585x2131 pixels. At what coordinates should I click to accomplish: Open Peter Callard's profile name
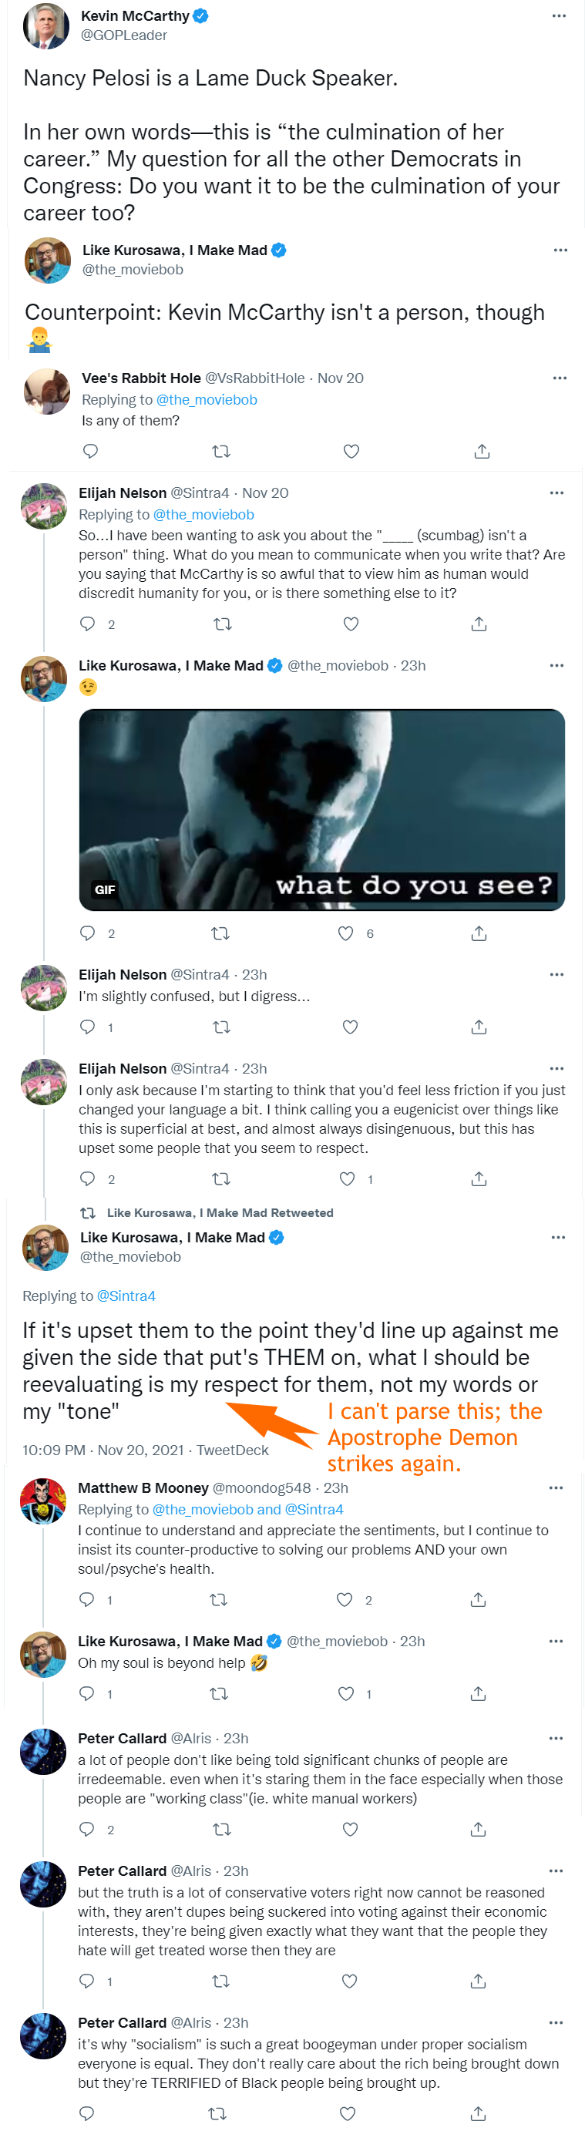(x=123, y=1738)
